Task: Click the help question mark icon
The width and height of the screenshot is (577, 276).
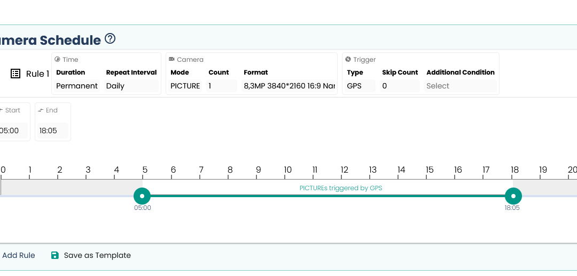Action: coord(110,39)
